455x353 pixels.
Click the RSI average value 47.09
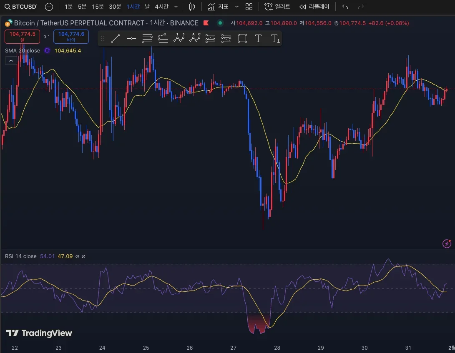tap(65, 256)
